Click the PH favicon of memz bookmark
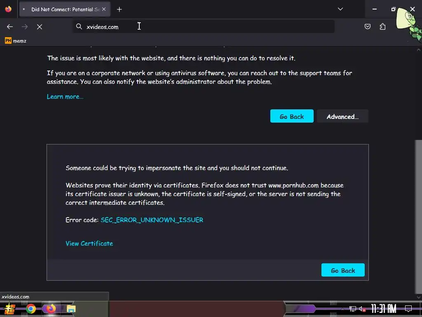This screenshot has width=422, height=317. [x=8, y=41]
